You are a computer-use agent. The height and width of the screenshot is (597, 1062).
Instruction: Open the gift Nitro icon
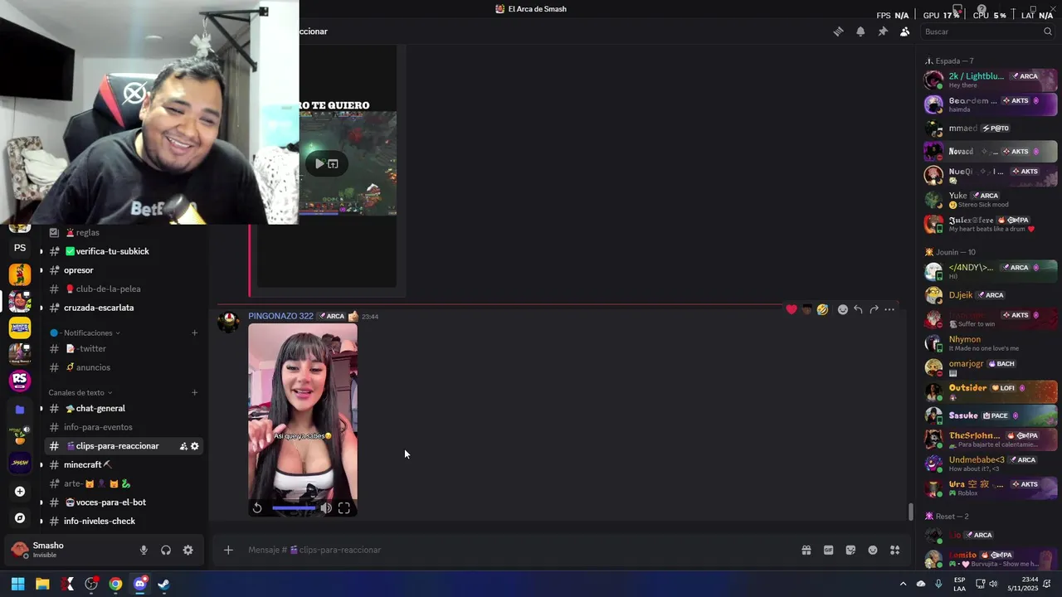[806, 550]
